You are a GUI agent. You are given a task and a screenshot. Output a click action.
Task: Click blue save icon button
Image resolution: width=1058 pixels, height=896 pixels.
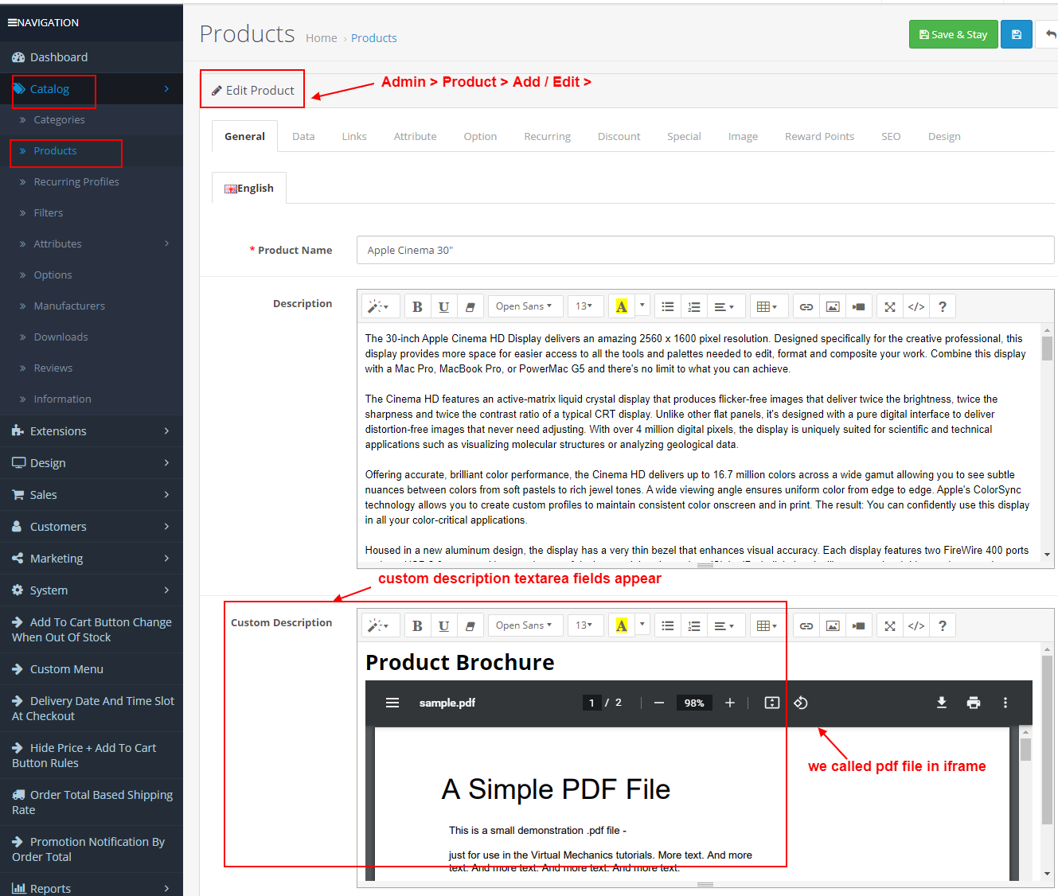[1016, 34]
